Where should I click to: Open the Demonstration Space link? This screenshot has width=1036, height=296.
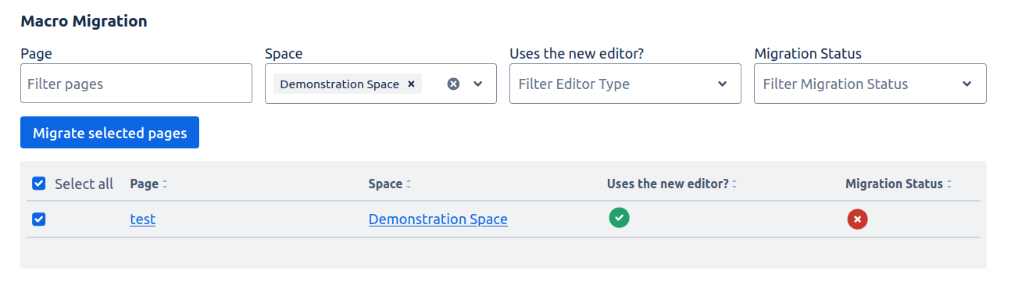pos(438,219)
